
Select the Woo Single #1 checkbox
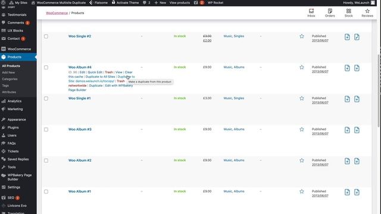coord(46,99)
